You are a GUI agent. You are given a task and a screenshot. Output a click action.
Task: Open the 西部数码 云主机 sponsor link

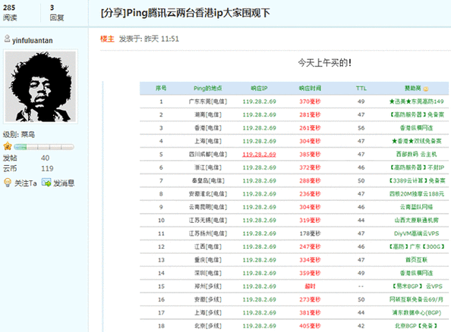417,155
